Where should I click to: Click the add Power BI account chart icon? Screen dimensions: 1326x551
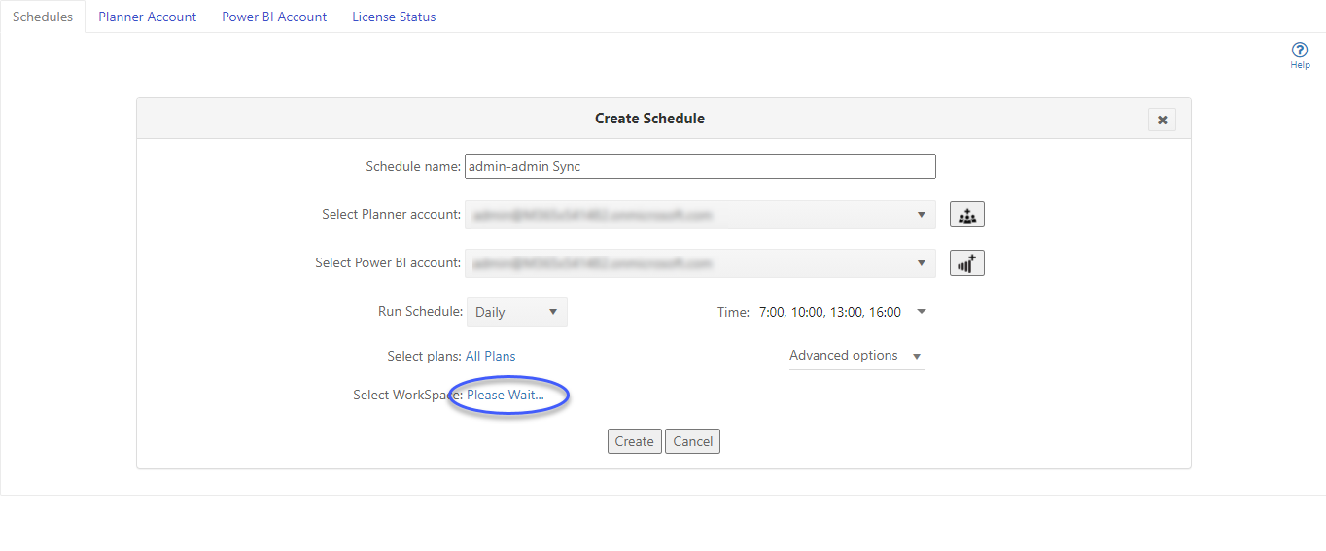click(x=967, y=262)
